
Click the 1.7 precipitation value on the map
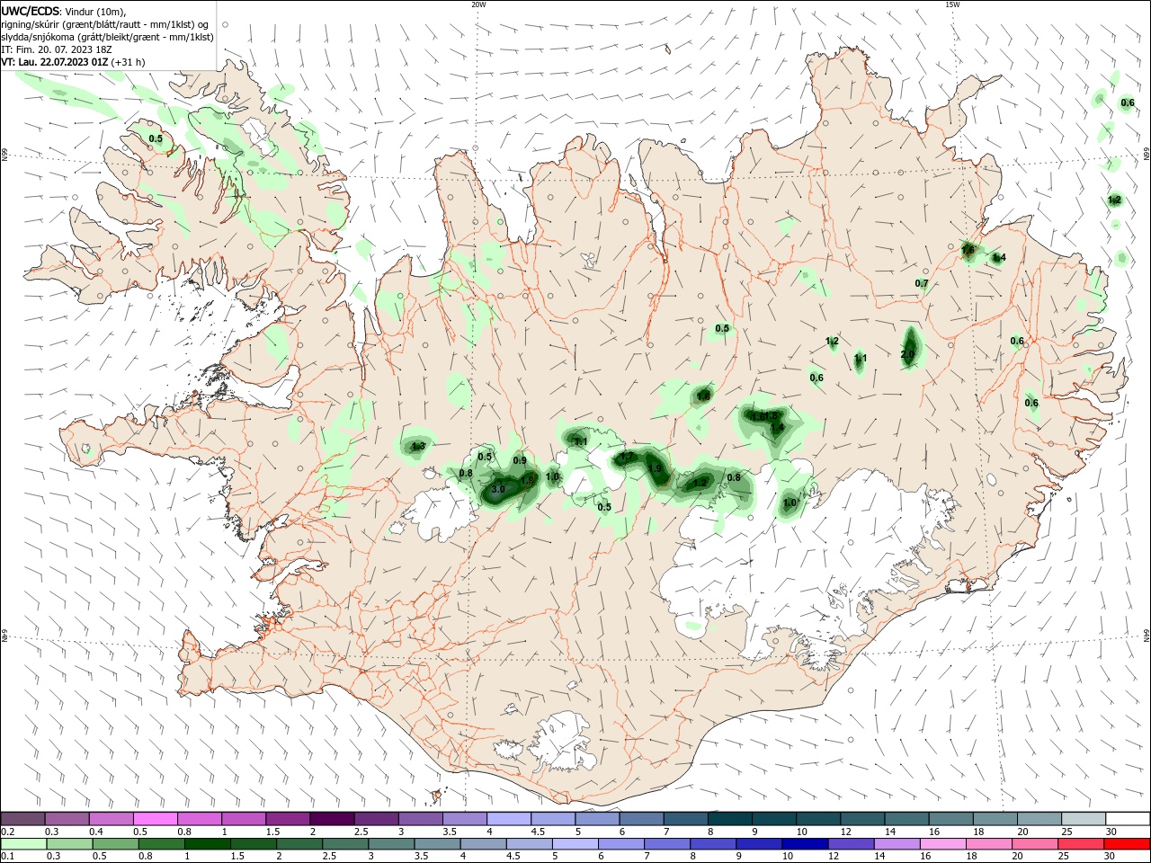click(x=627, y=457)
